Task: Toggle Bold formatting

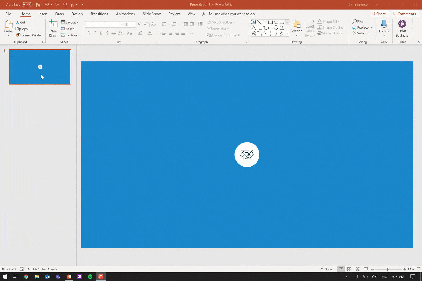Action: point(89,33)
